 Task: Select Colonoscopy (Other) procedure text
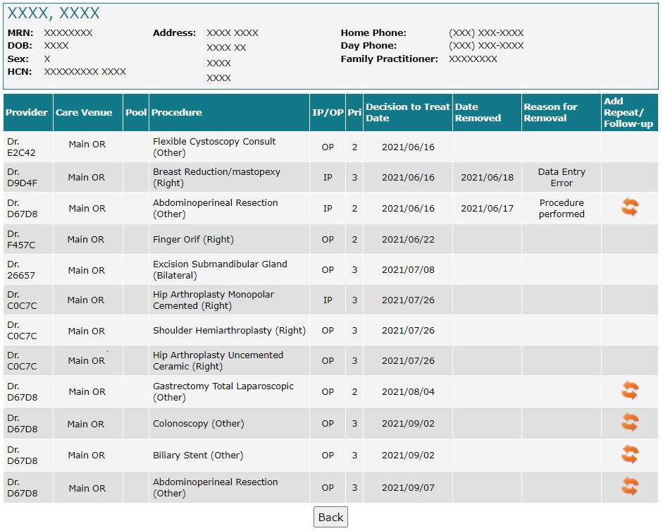pyautogui.click(x=198, y=424)
